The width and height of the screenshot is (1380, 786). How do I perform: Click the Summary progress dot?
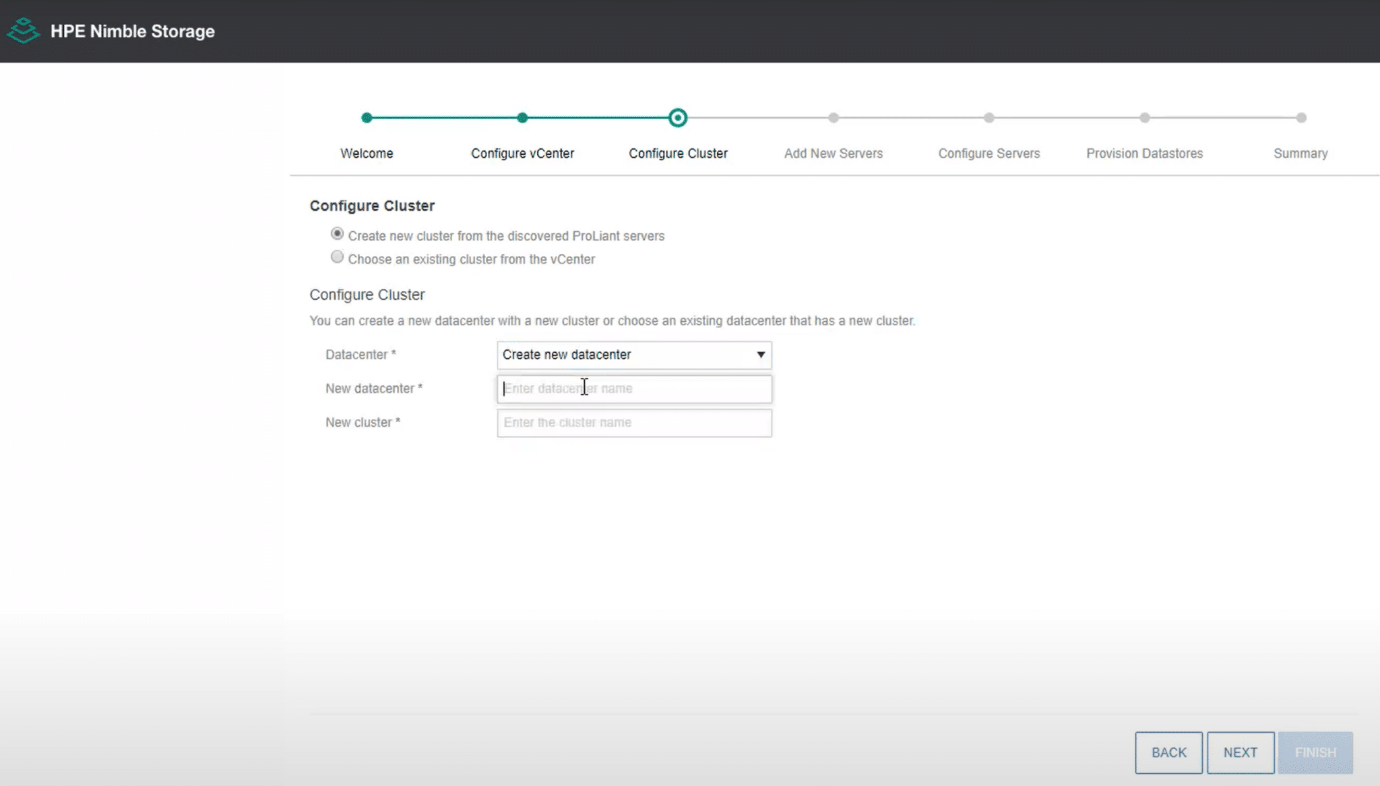click(x=1301, y=118)
